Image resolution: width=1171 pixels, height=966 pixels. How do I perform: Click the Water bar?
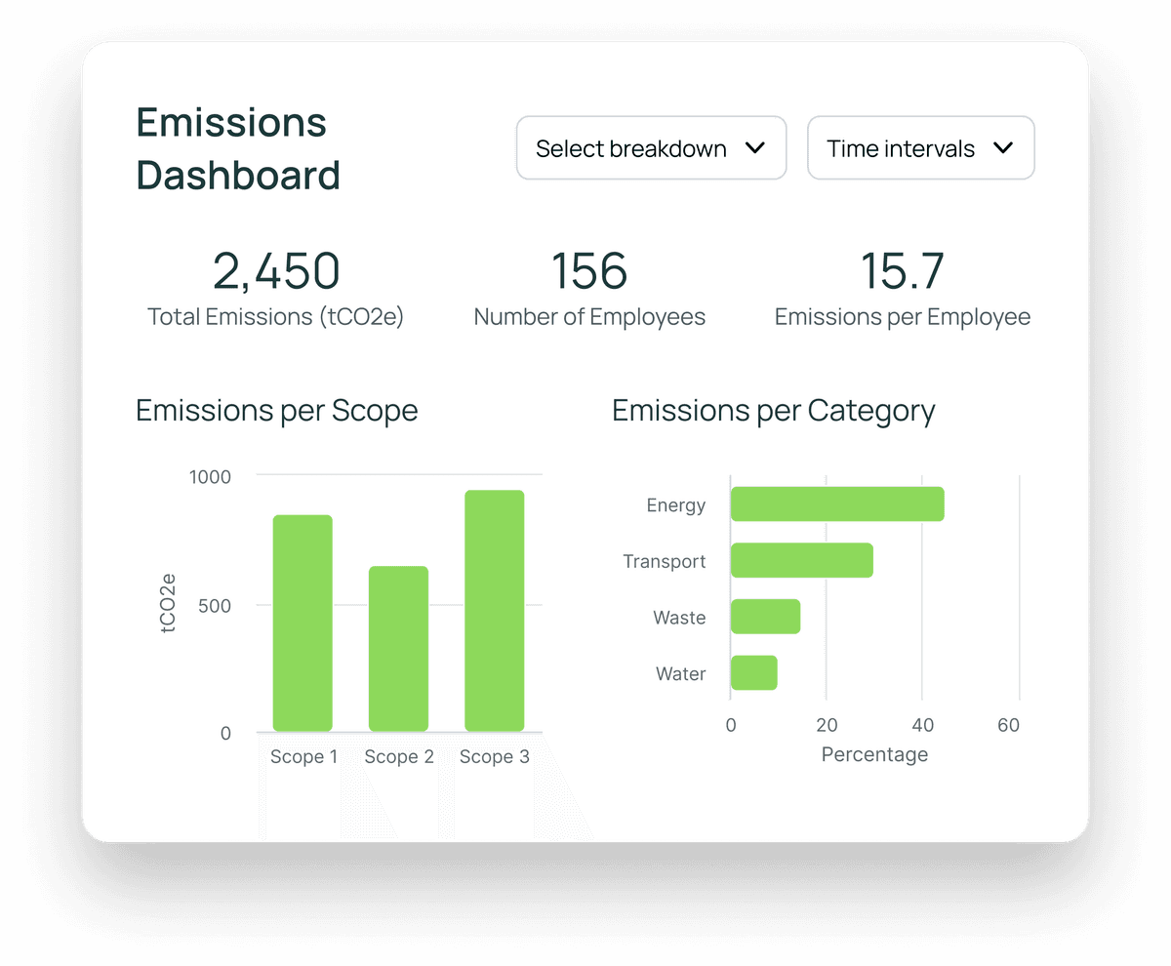click(754, 672)
